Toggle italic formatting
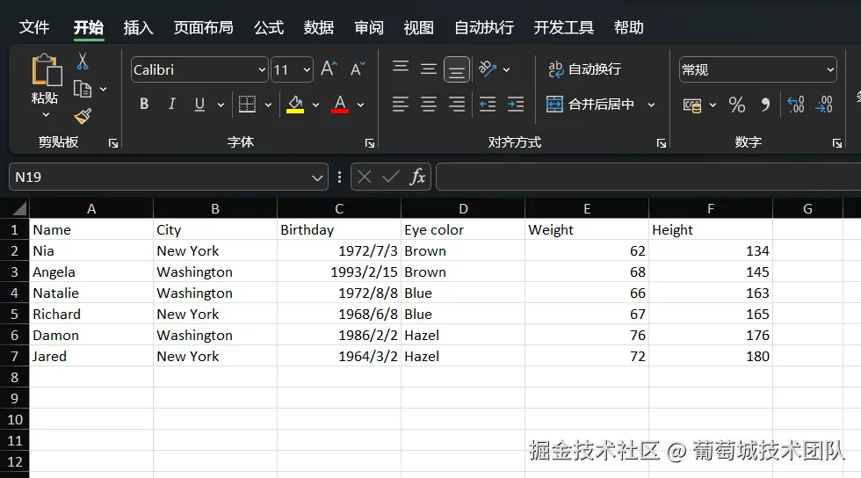 [x=172, y=104]
